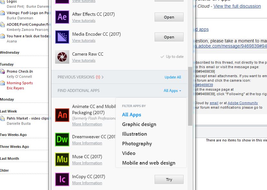Choose Mobile and web design filter
Image resolution: width=267 pixels, height=190 pixels.
pyautogui.click(x=148, y=163)
